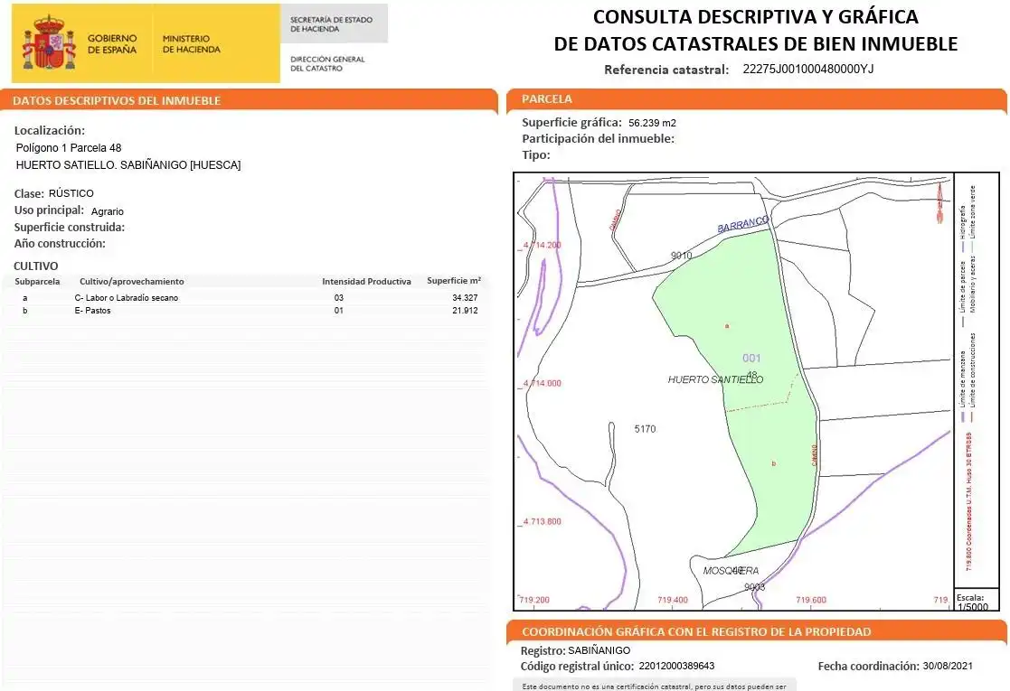Click 'SECRETARÍA DE ESTADO DE HACIENDA' text
Screen dimensions: 1010x691
[331, 24]
